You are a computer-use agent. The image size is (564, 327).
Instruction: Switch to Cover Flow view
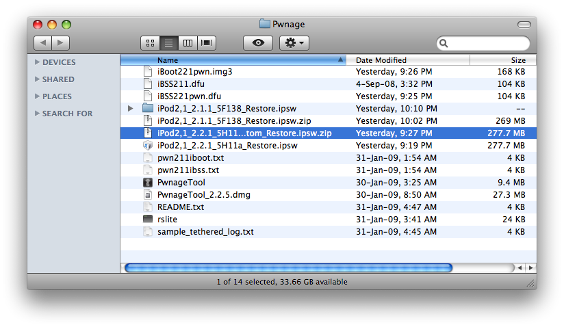[207, 43]
